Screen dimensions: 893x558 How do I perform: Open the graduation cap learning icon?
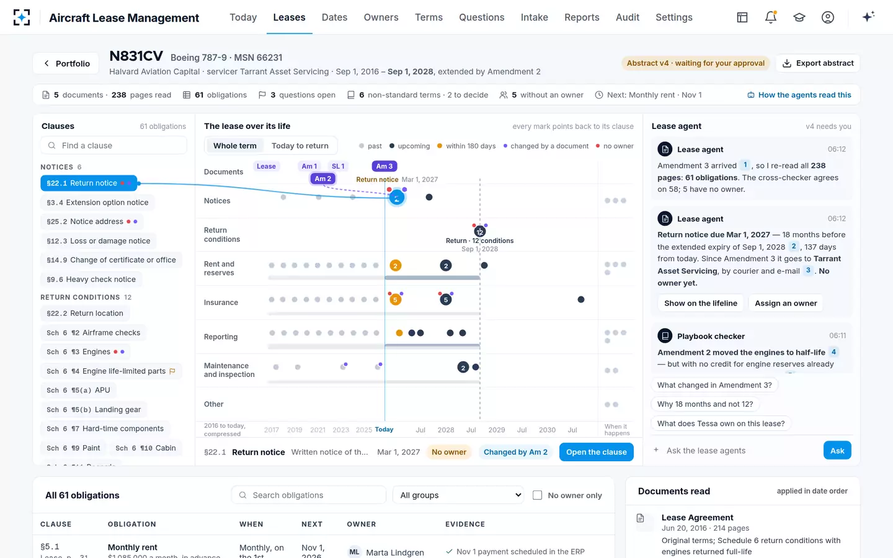click(799, 17)
